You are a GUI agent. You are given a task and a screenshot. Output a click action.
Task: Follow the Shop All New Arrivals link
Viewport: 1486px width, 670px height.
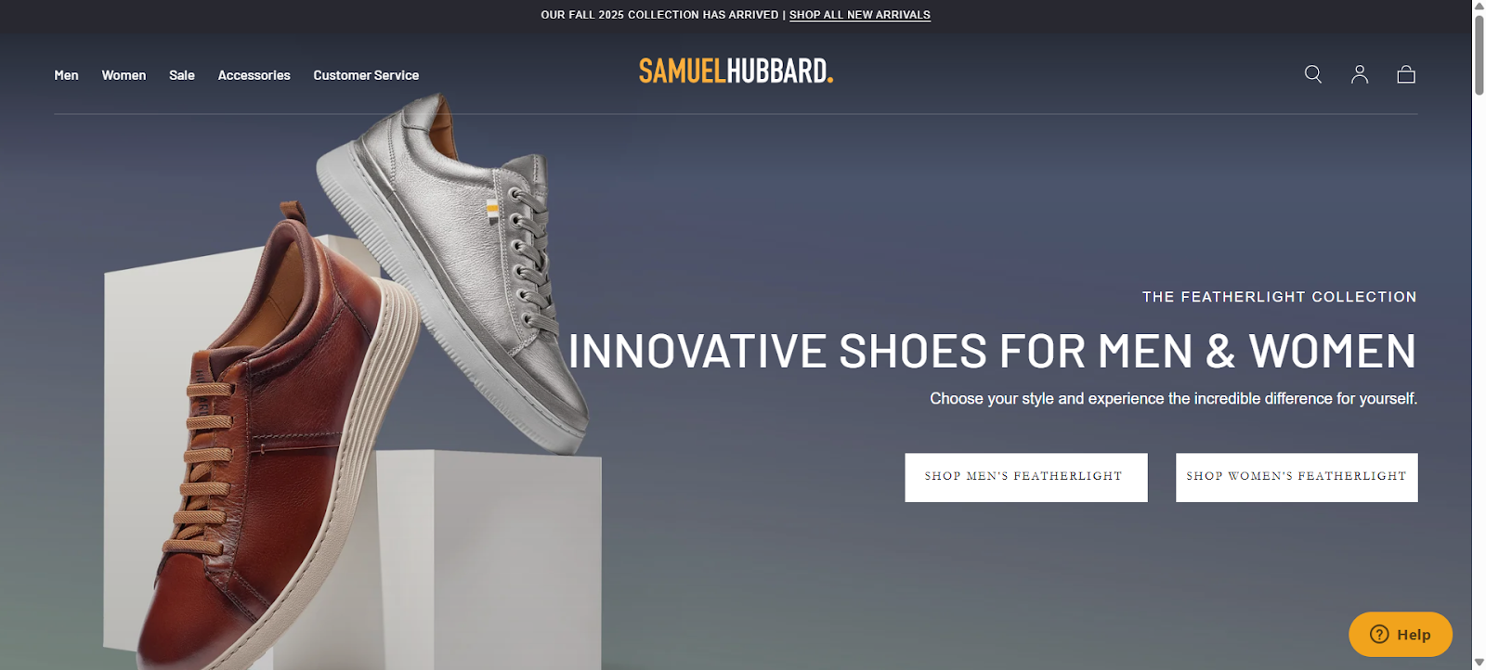(860, 15)
